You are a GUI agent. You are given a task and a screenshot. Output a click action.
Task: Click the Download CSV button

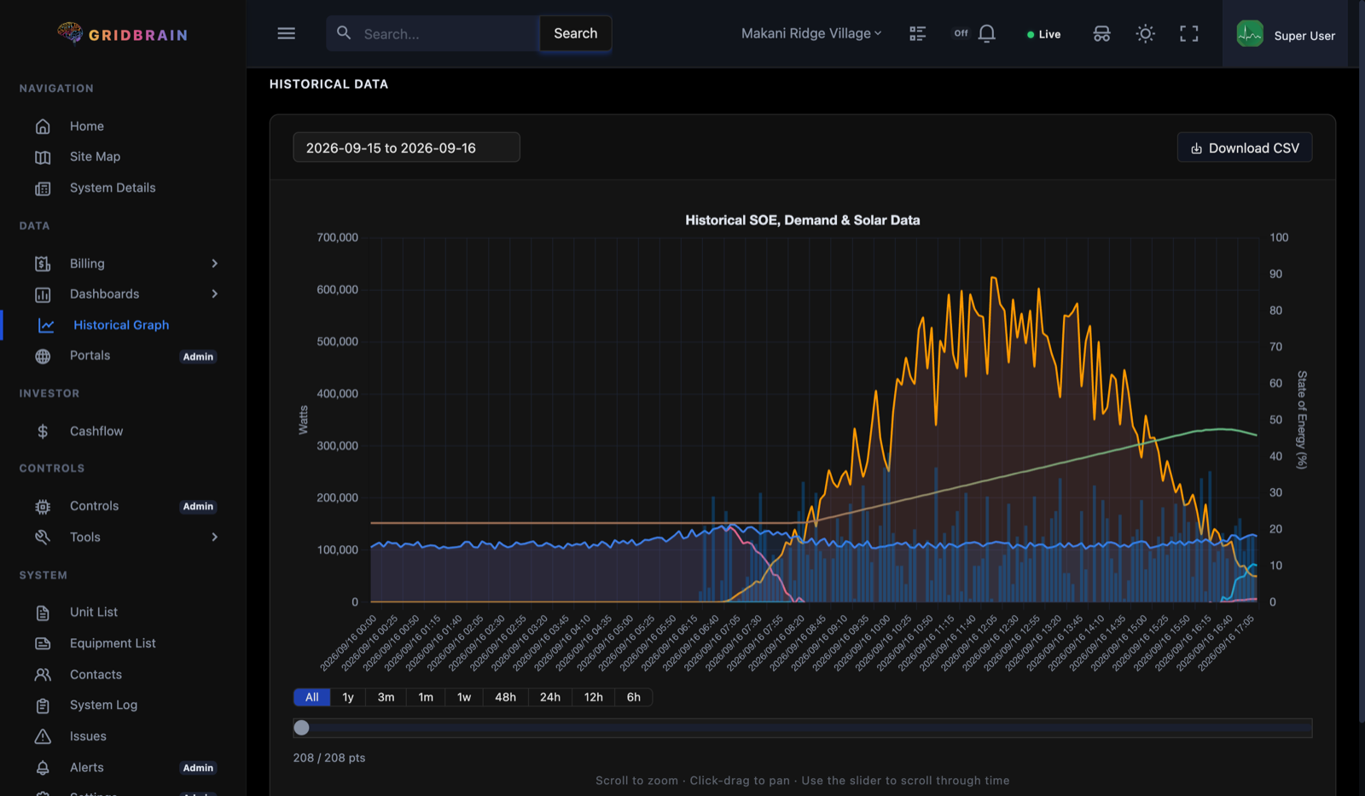1245,148
